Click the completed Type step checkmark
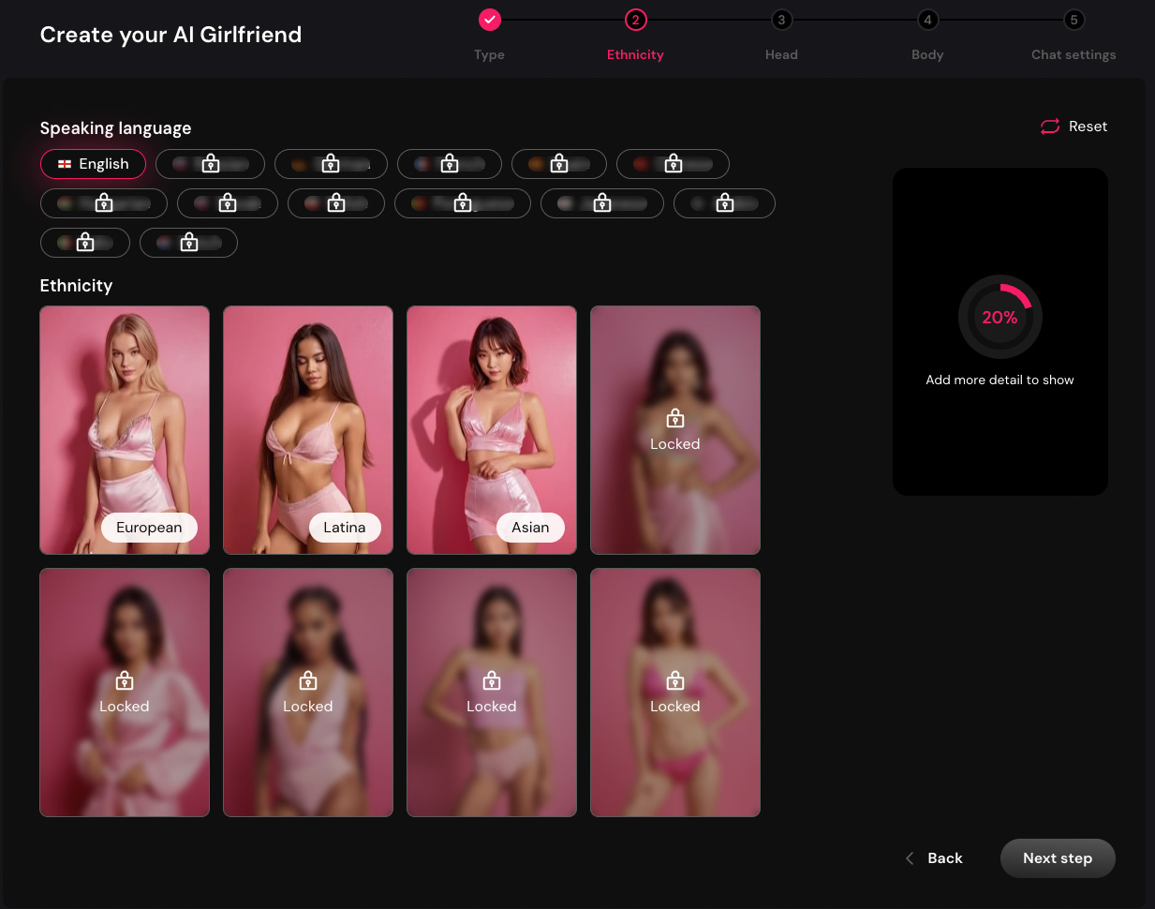The width and height of the screenshot is (1155, 909). (x=489, y=20)
